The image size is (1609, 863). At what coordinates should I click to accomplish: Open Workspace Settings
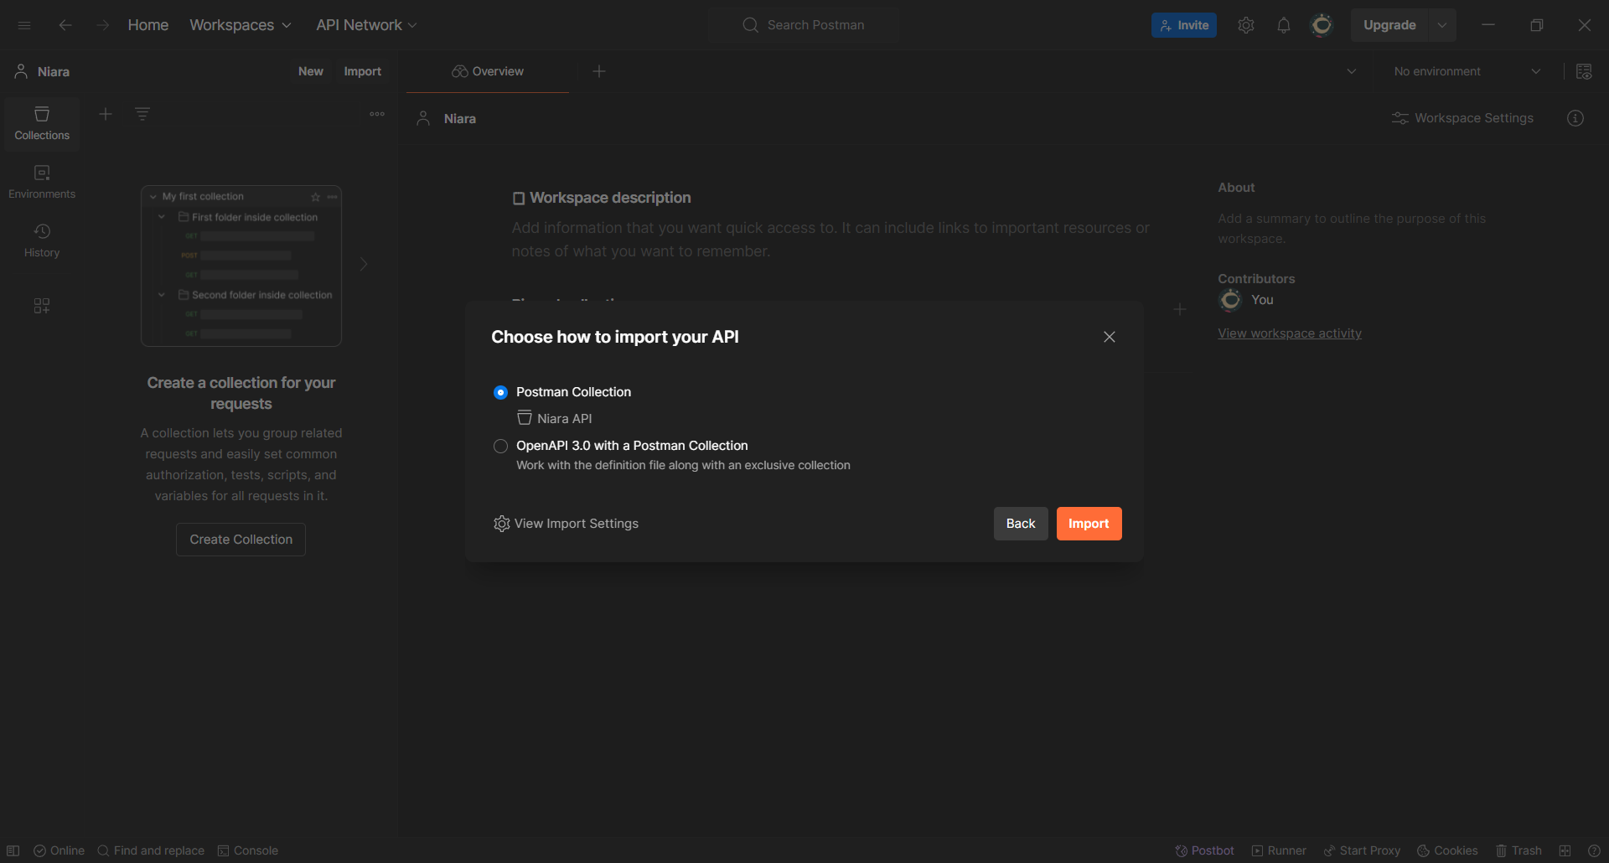tap(1462, 118)
